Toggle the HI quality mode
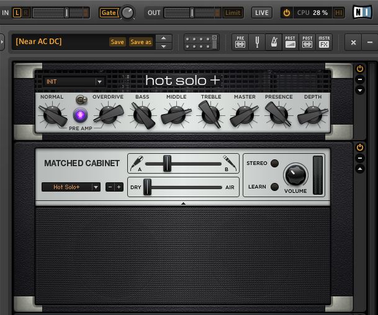The image size is (378, 315). 338,13
